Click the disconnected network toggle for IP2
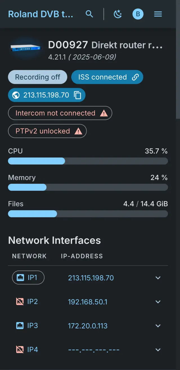 (19, 301)
